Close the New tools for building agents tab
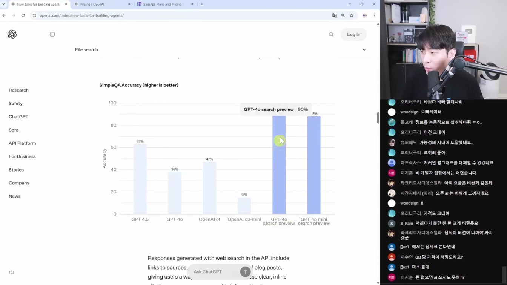The height and width of the screenshot is (285, 507). click(66, 4)
